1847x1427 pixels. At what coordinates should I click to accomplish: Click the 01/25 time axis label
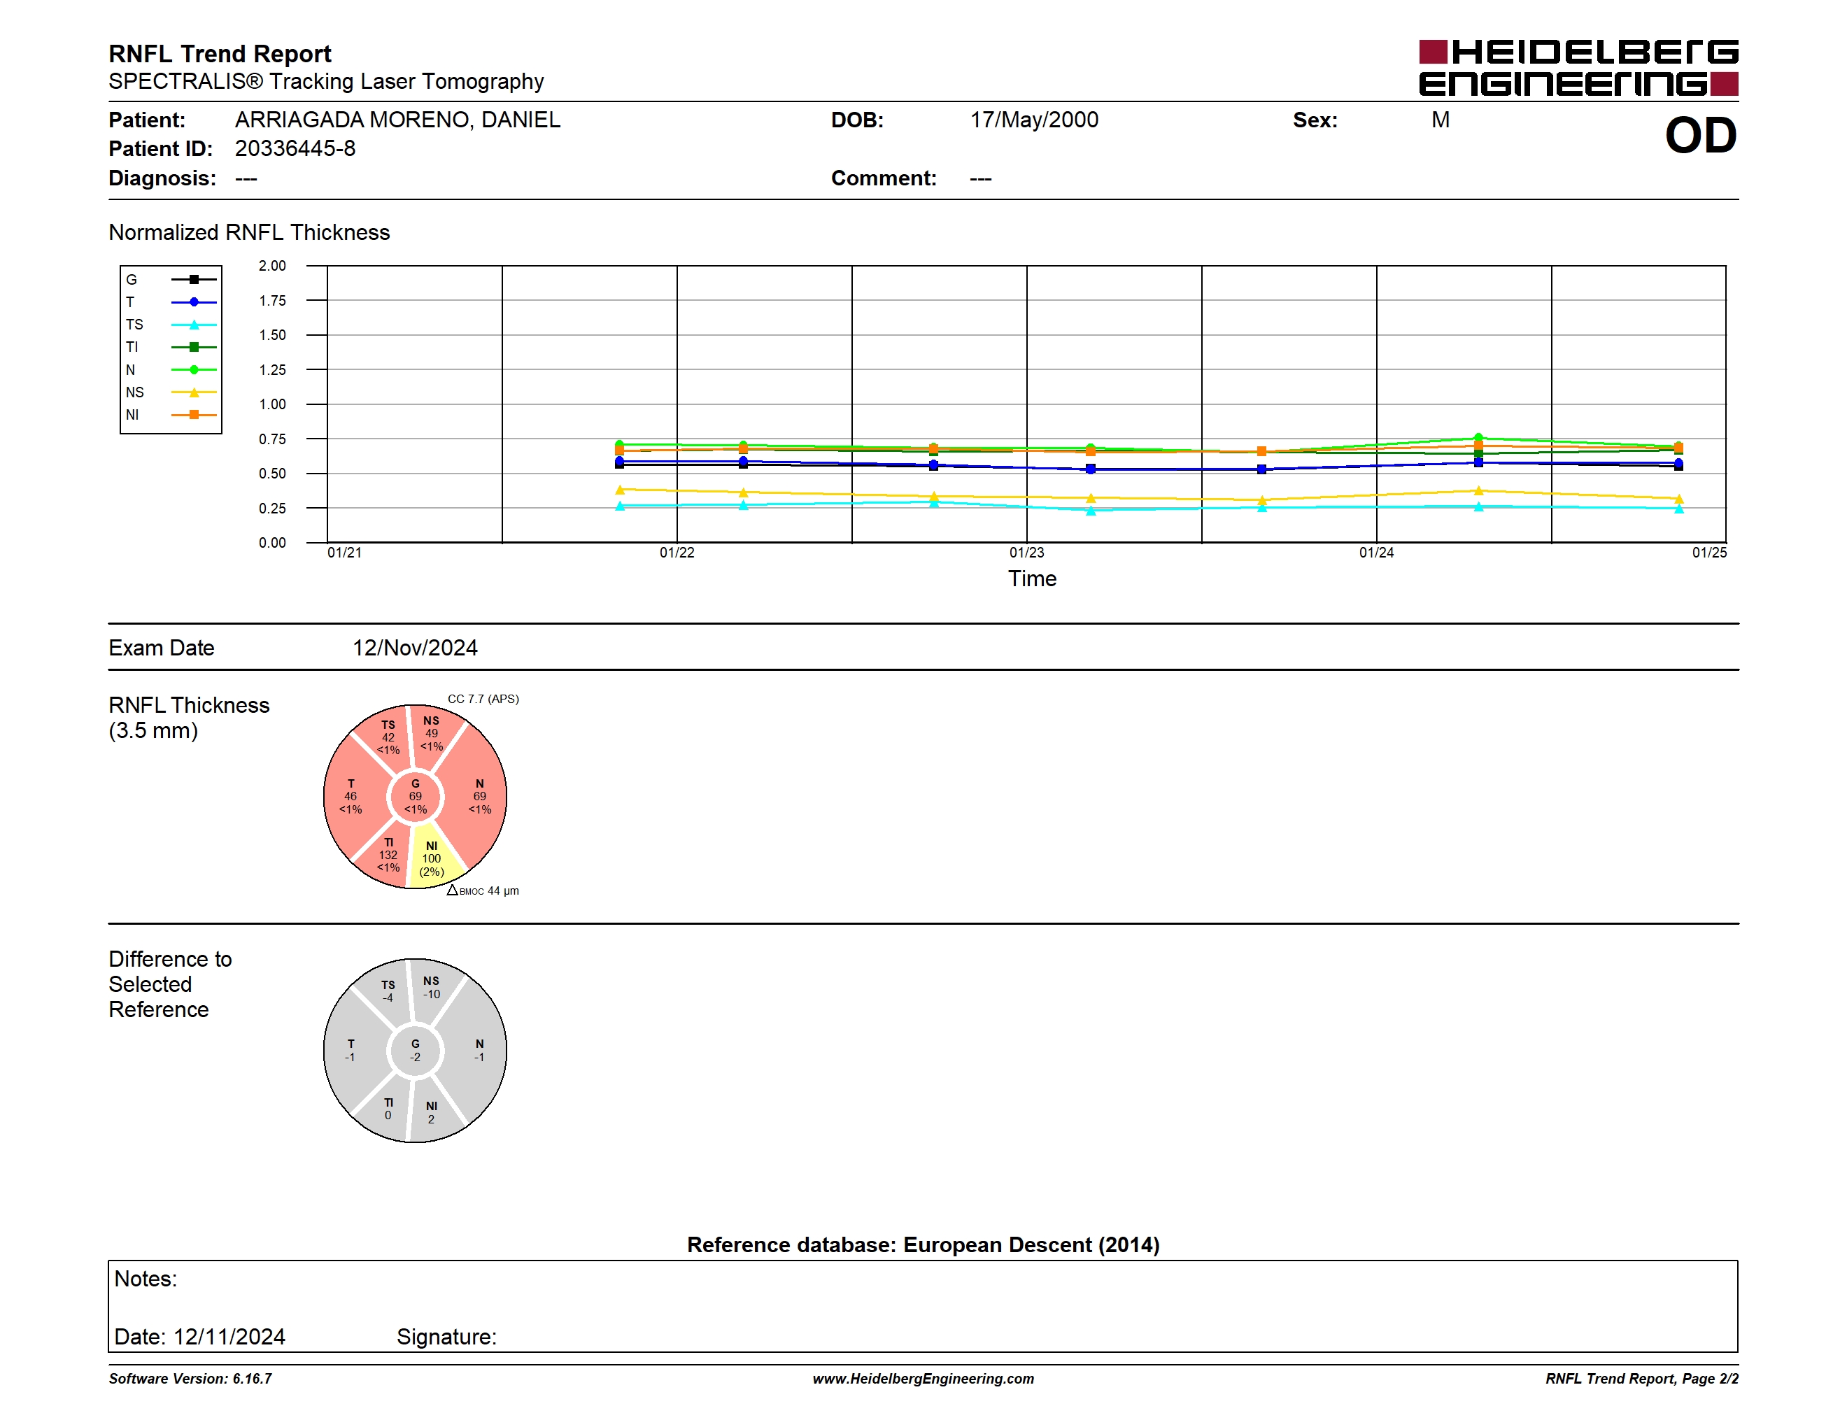coord(1709,552)
